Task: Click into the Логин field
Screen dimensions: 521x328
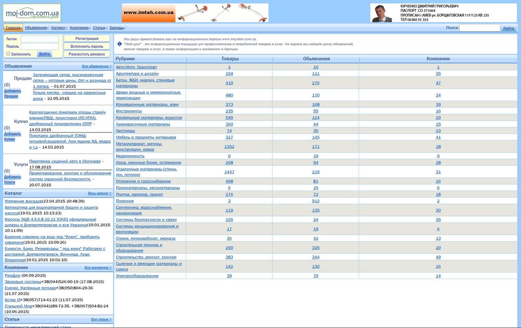Action: 40,39
